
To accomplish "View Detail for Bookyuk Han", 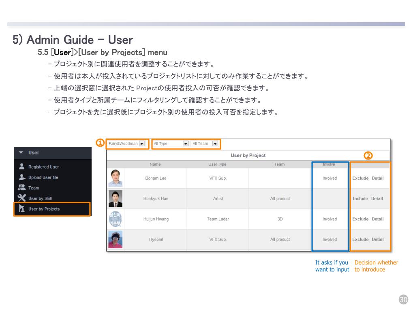I will (377, 198).
